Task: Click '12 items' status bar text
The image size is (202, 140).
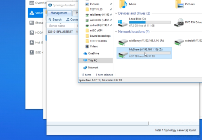Action: [86, 75]
